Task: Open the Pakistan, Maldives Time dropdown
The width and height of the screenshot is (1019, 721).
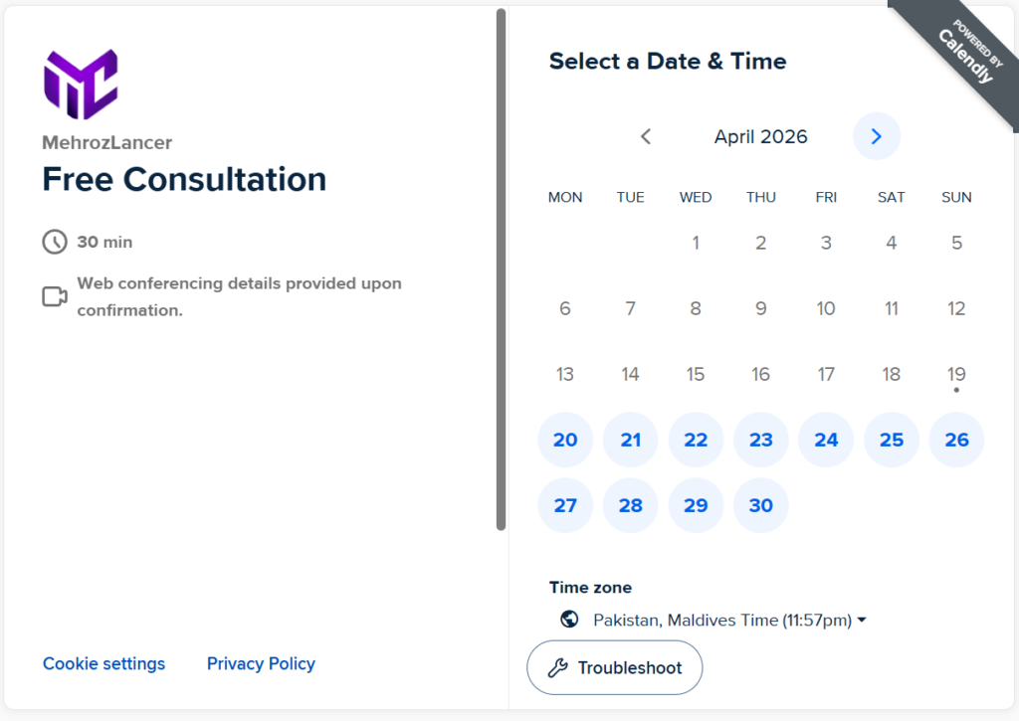Action: click(x=721, y=620)
